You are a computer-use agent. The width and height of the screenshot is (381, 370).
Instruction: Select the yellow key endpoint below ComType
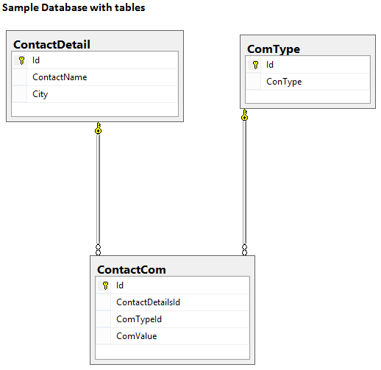point(244,115)
